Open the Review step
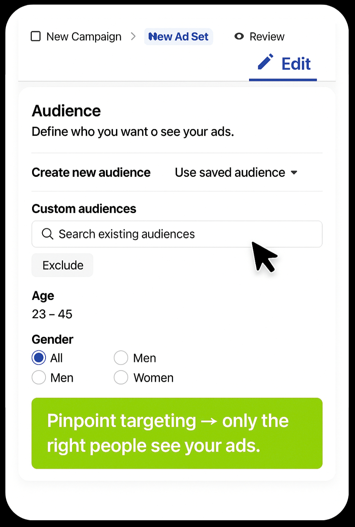Screen dimensions: 355x527 pyautogui.click(x=267, y=37)
